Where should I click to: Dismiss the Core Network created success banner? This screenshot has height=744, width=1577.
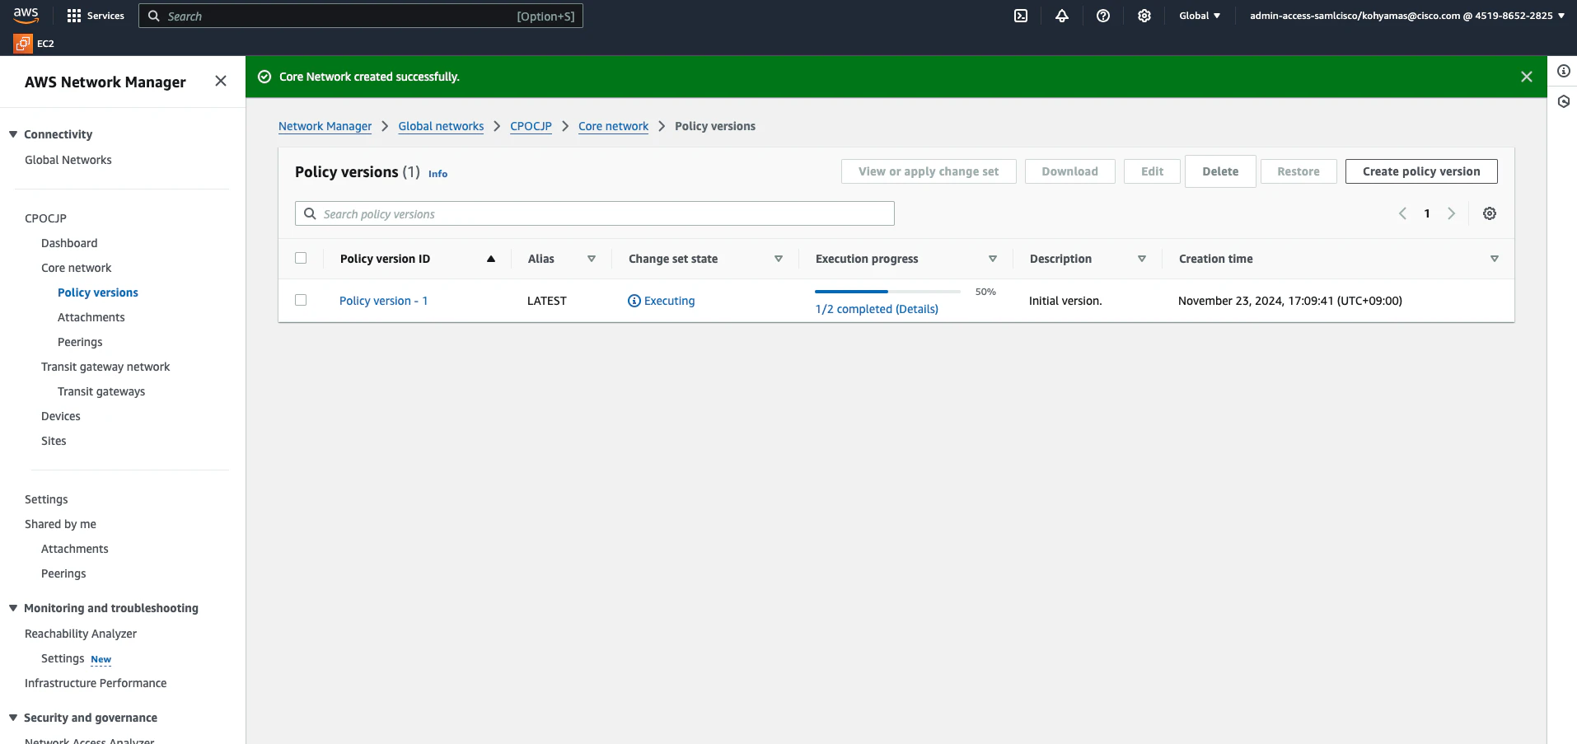click(x=1527, y=77)
